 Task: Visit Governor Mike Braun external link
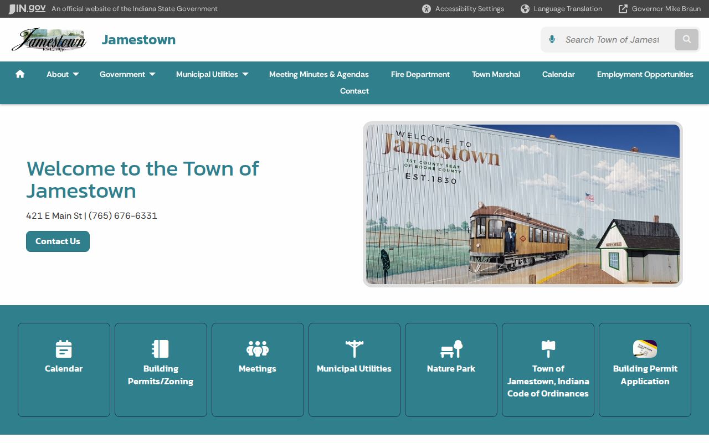pos(660,9)
